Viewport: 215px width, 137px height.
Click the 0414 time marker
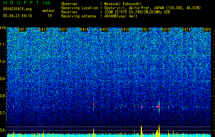tap(84, 29)
